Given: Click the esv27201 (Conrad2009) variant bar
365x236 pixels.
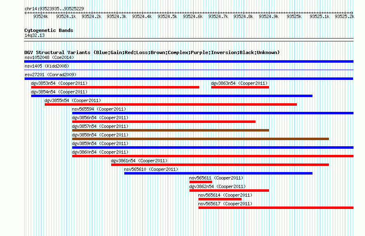Looking at the screenshot, I should (189, 79).
